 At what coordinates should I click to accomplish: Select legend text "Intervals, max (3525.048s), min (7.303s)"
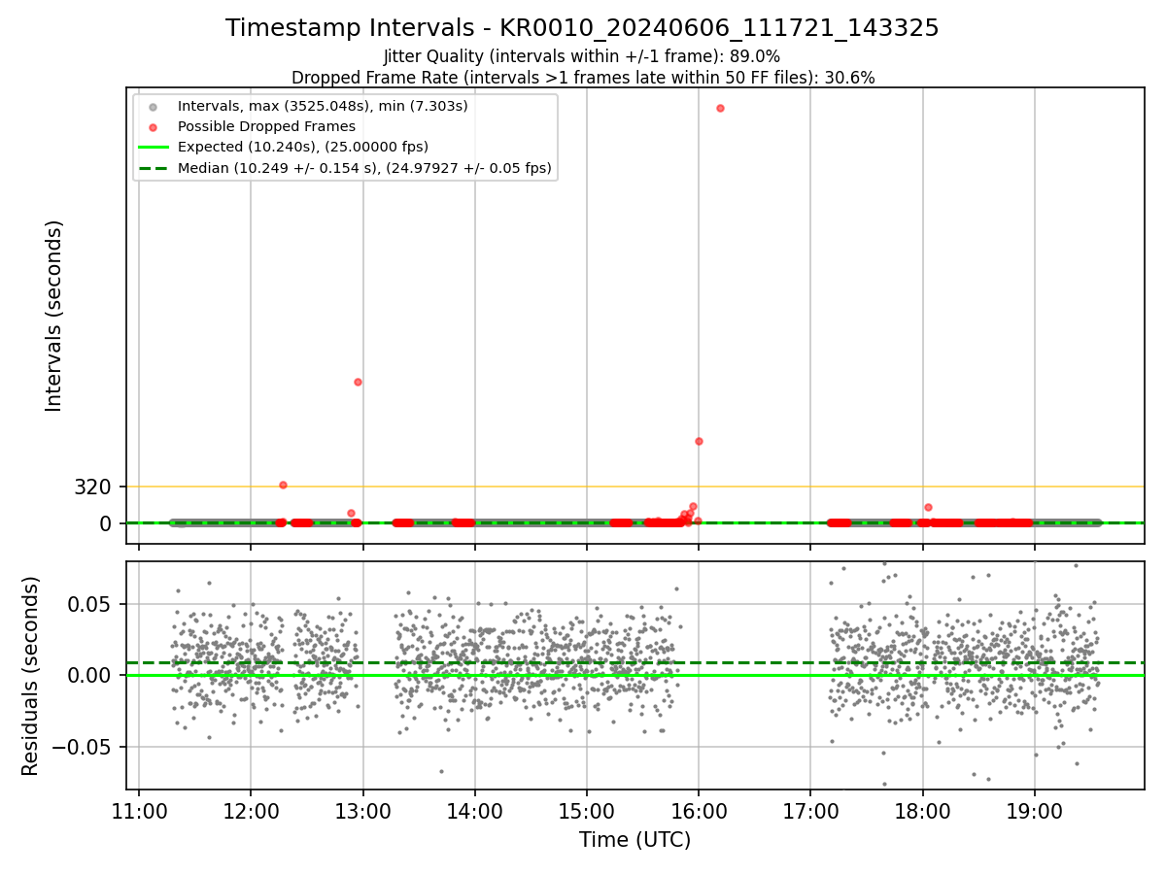[x=323, y=105]
